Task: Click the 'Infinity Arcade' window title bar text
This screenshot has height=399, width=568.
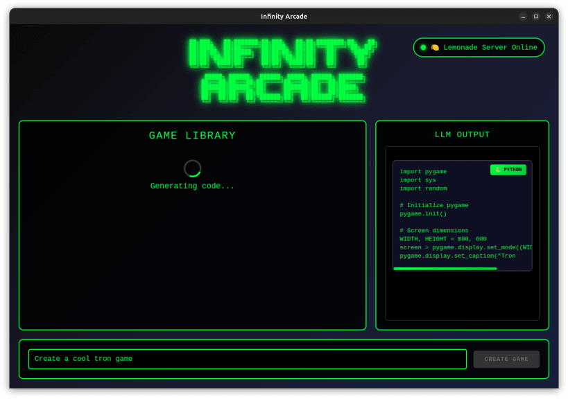Action: point(284,16)
